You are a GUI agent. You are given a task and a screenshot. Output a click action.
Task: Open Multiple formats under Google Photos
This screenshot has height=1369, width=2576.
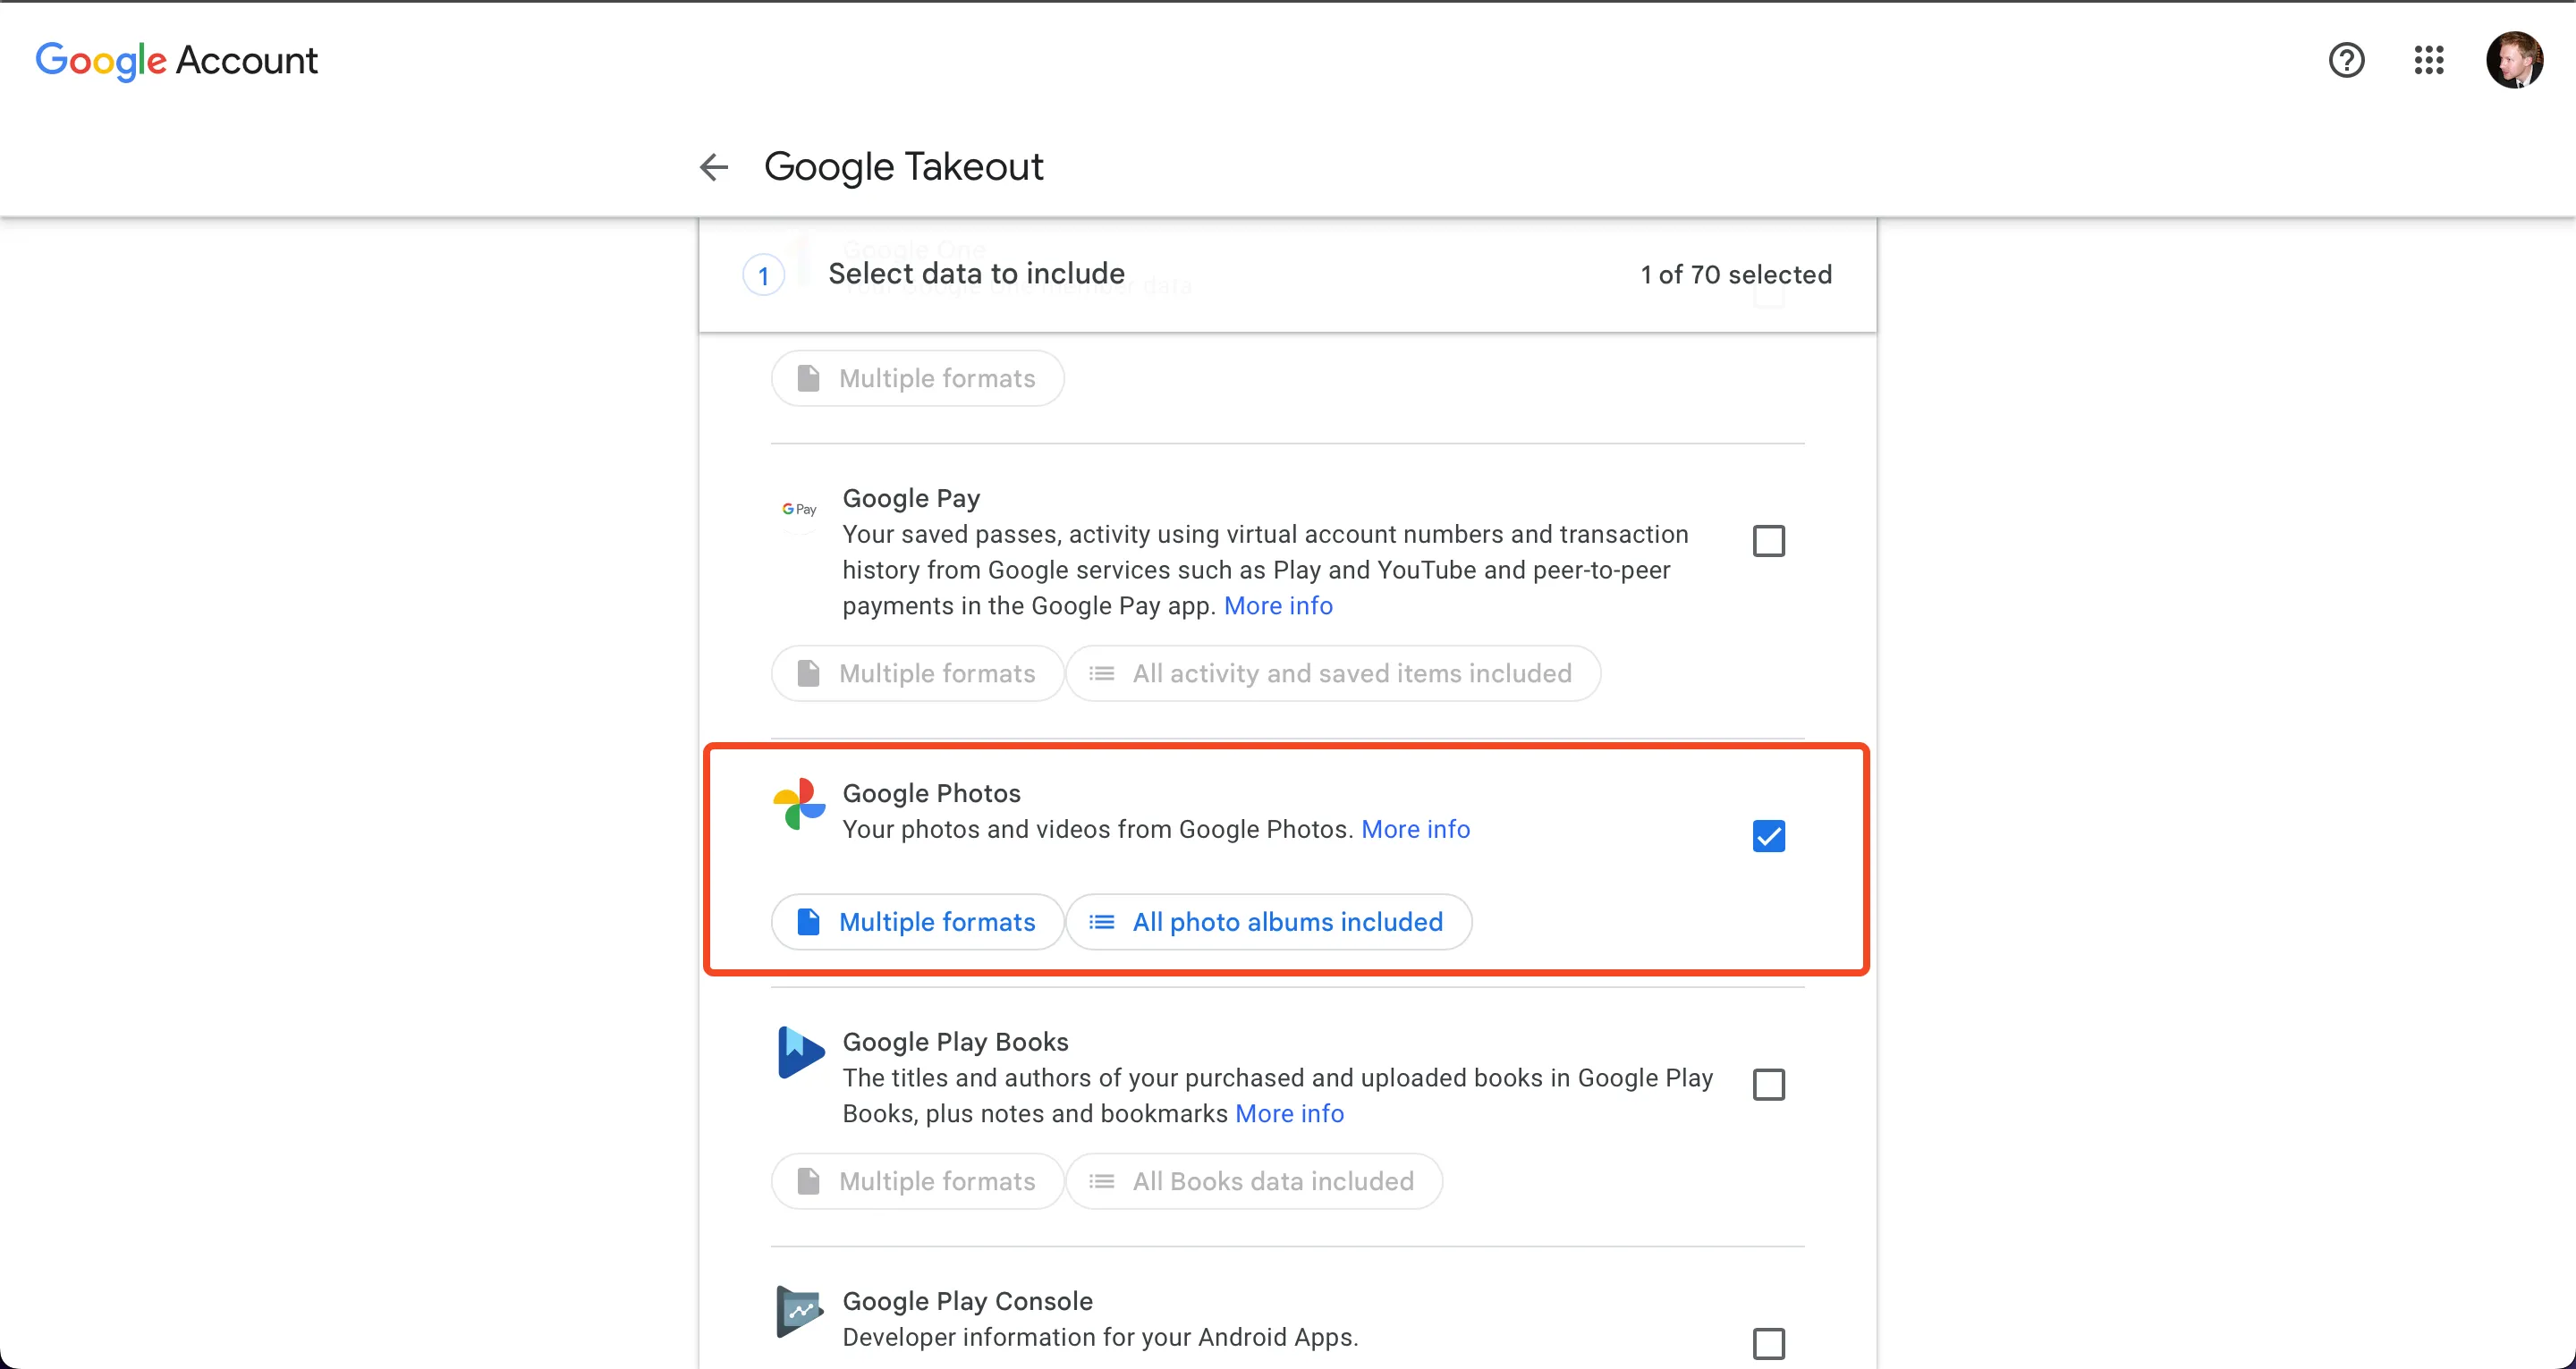tap(917, 922)
